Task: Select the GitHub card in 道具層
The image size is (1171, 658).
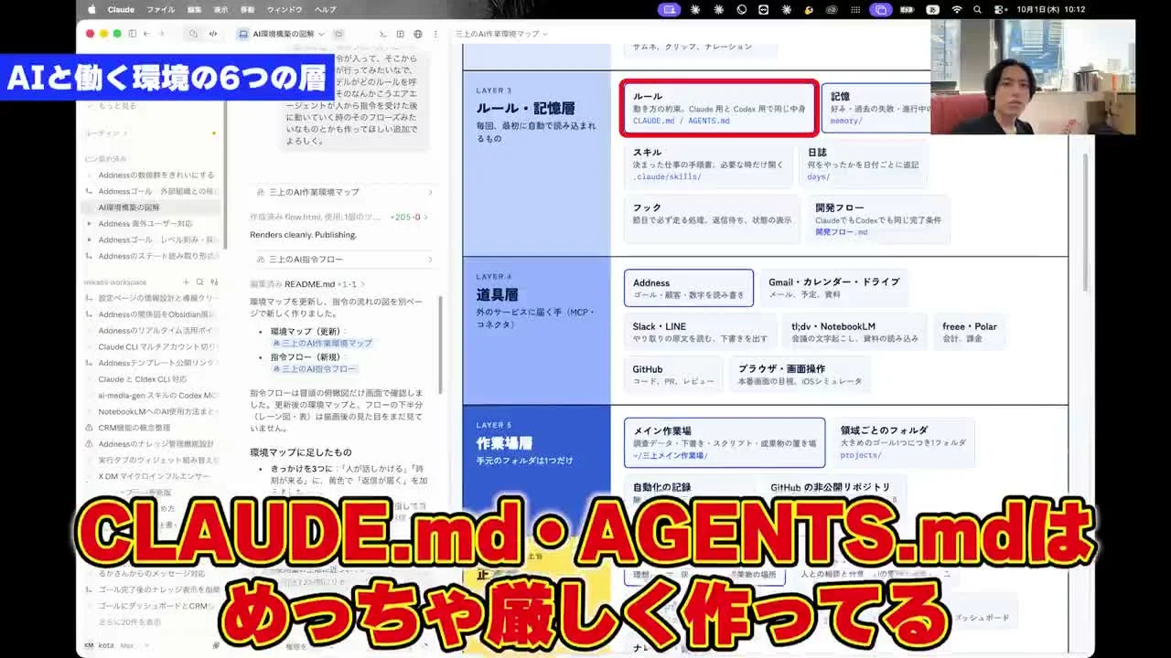Action: pyautogui.click(x=675, y=375)
